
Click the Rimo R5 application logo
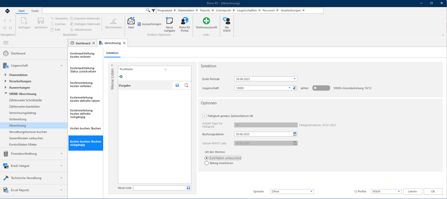click(x=7, y=11)
